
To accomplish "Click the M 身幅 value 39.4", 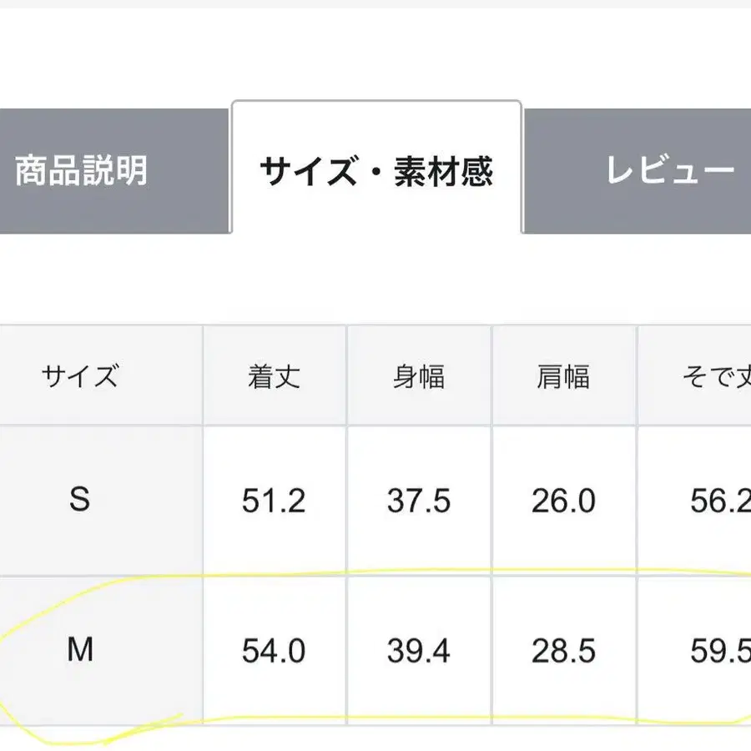I will [x=418, y=650].
